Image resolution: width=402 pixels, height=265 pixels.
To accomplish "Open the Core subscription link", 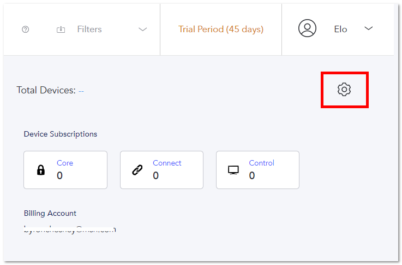I will point(65,163).
